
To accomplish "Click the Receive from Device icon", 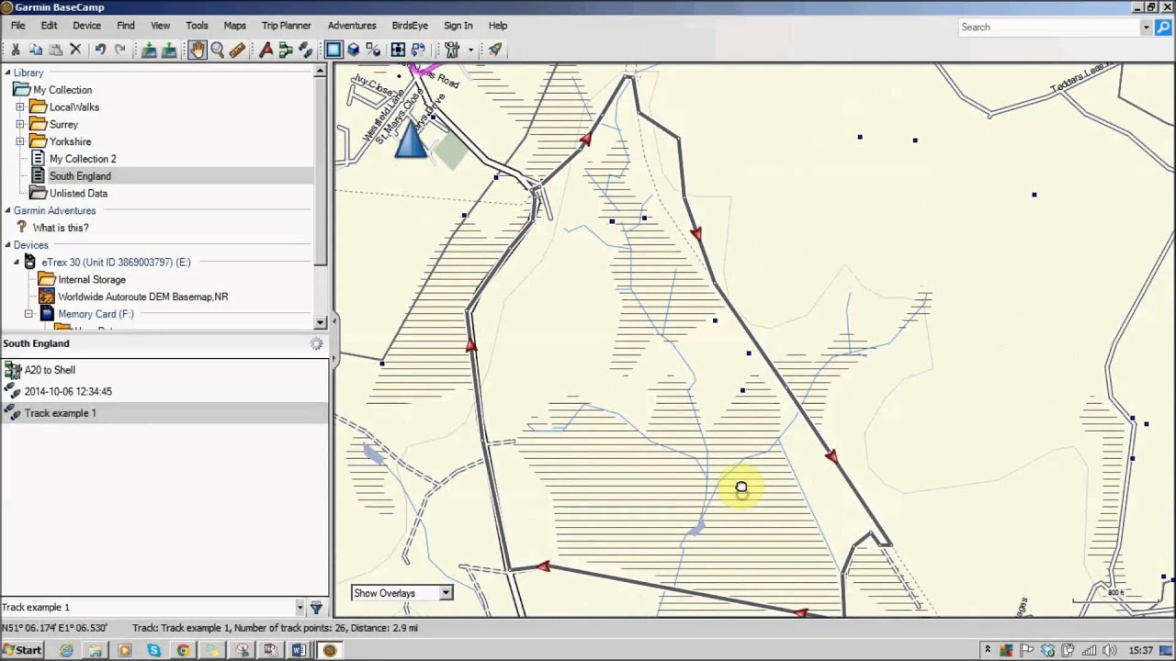I will tap(169, 50).
